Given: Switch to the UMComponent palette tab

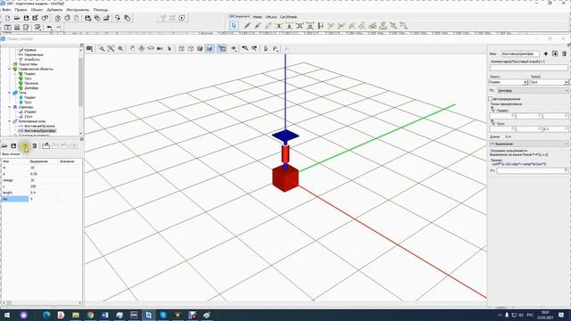Looking at the screenshot, I should [x=239, y=17].
